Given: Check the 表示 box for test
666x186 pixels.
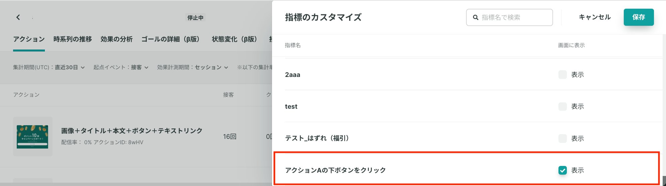Looking at the screenshot, I should click(562, 106).
